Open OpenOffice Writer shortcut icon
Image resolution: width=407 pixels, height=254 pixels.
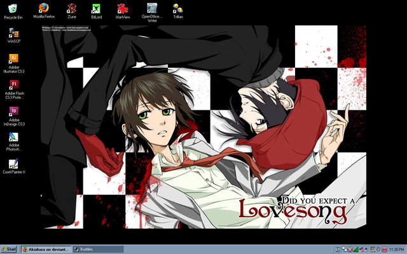(152, 13)
